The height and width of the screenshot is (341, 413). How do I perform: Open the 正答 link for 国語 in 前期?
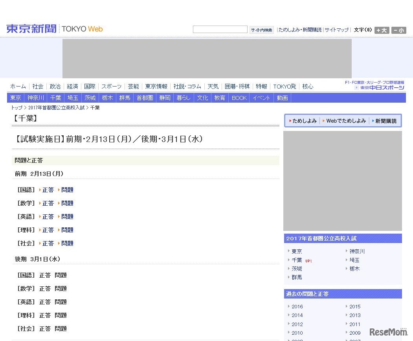click(x=48, y=190)
